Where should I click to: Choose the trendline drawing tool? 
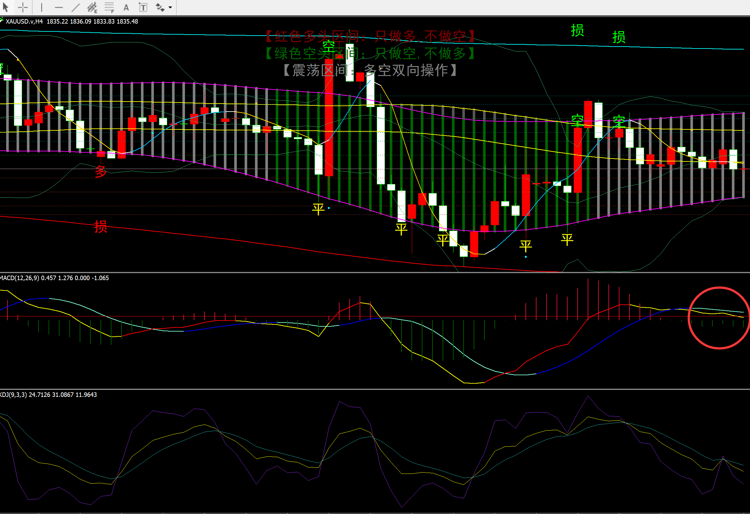tap(75, 7)
